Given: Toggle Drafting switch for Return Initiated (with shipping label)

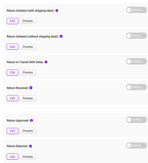Looking at the screenshot, I should click(136, 10).
